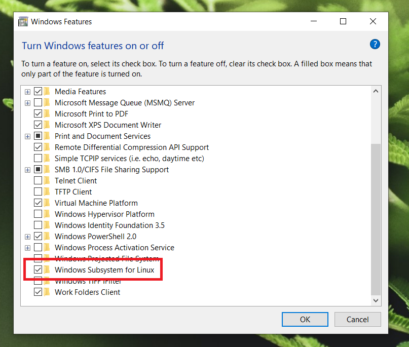Select the 'Windows Identity Foundation 3.5' label
Screen dimensions: 409x347
(109, 225)
